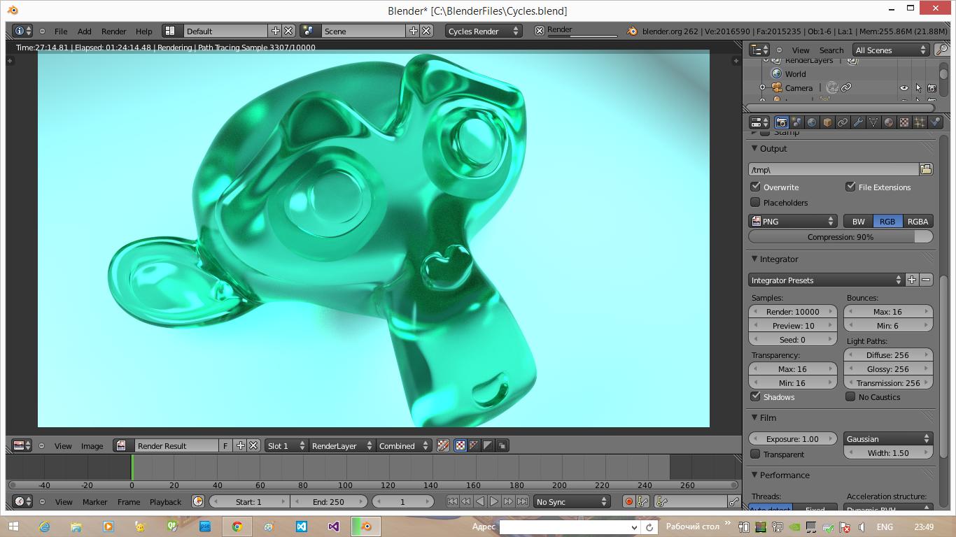
Task: Click the Blender logo in the info header
Action: click(x=632, y=31)
